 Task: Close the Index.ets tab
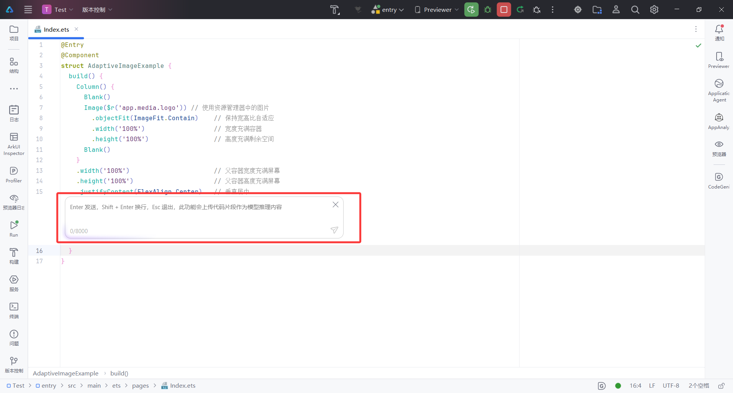tap(76, 29)
